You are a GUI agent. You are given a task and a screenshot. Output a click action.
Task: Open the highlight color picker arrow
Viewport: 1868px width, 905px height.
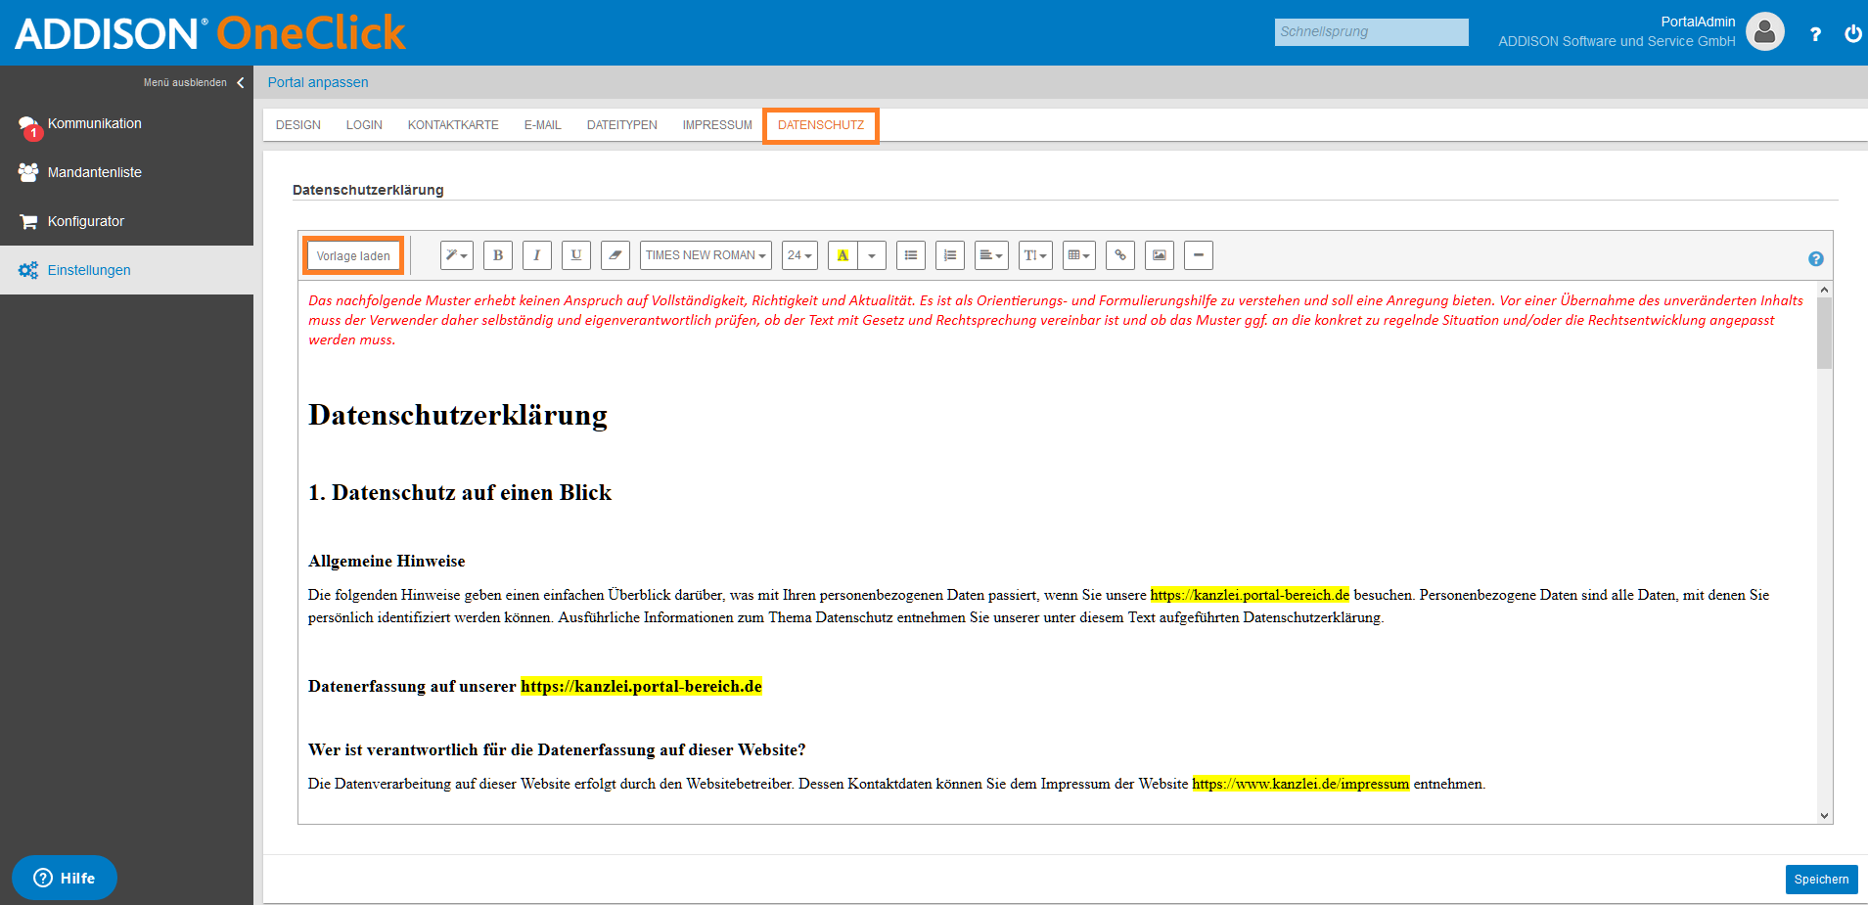872,255
